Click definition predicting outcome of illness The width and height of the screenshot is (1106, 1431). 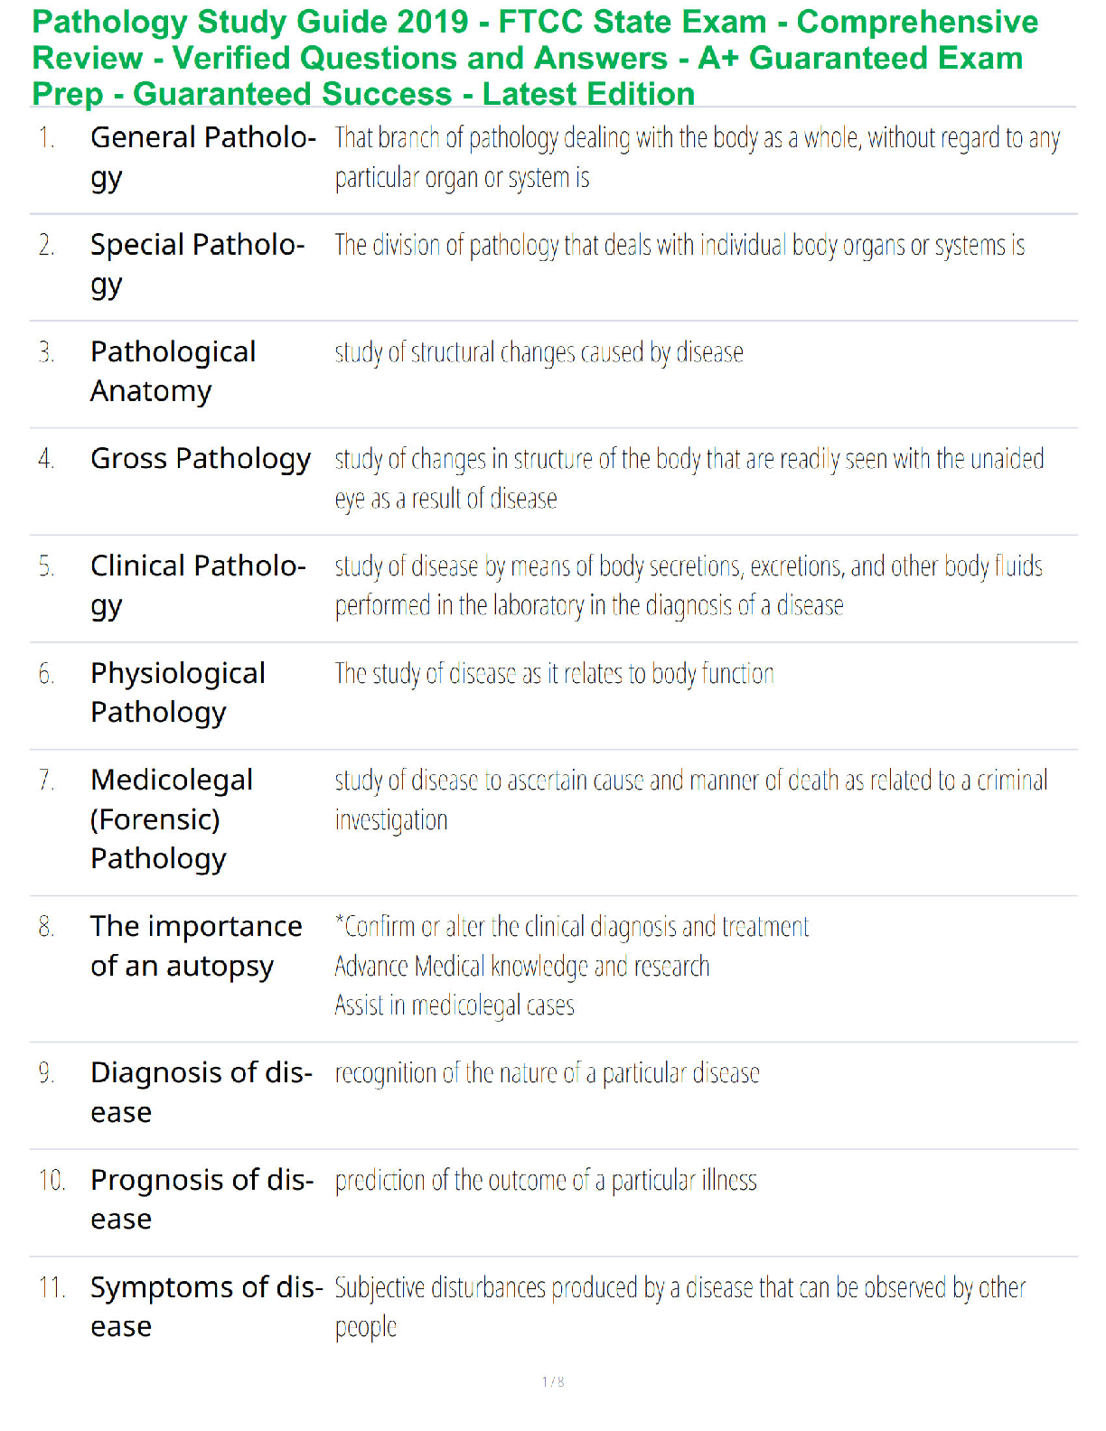click(546, 1181)
